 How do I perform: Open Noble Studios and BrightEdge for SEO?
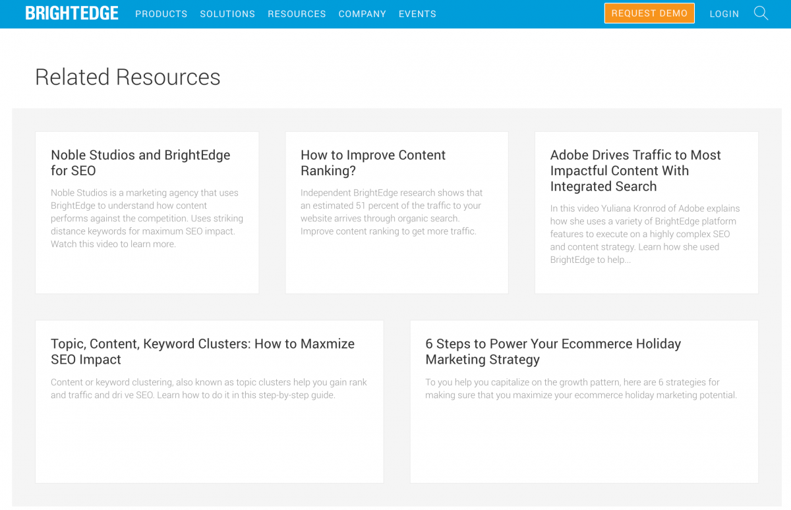pos(140,163)
